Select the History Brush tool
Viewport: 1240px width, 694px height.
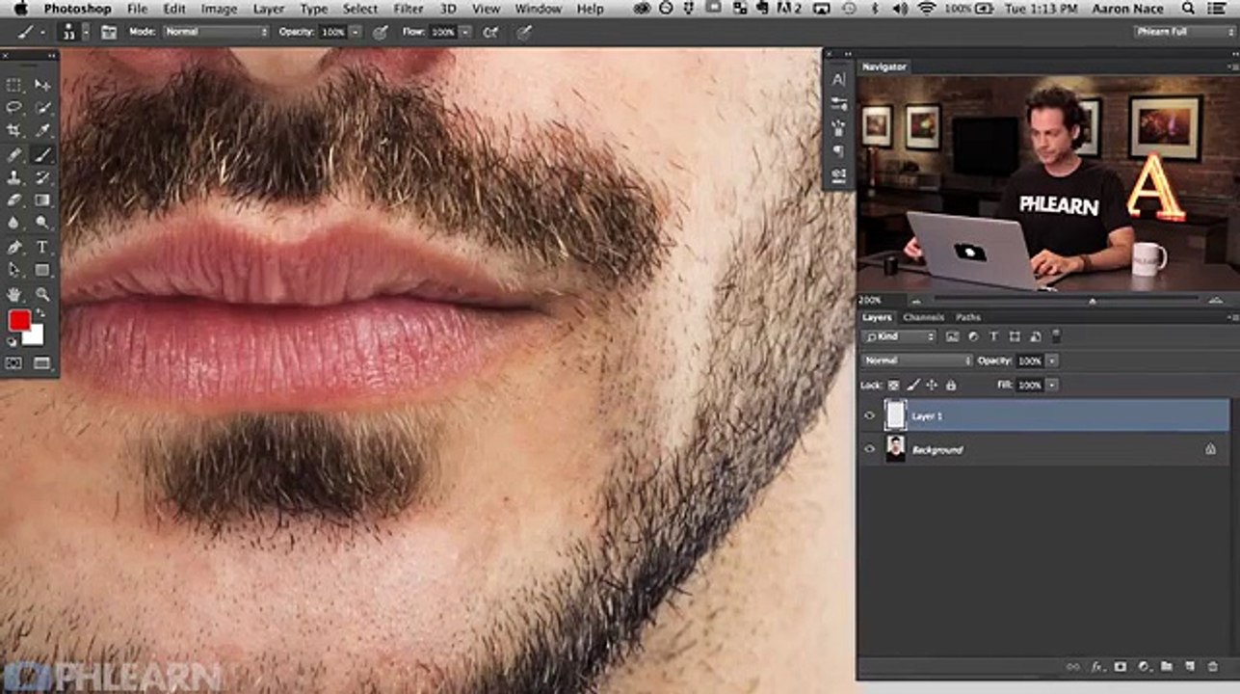[x=42, y=177]
